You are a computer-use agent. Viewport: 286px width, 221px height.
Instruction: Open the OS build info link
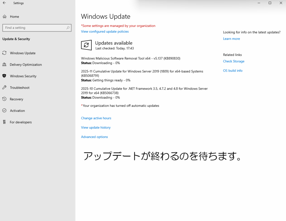pyautogui.click(x=233, y=71)
